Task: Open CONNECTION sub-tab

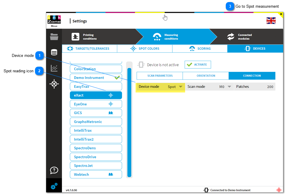Action: [x=252, y=76]
